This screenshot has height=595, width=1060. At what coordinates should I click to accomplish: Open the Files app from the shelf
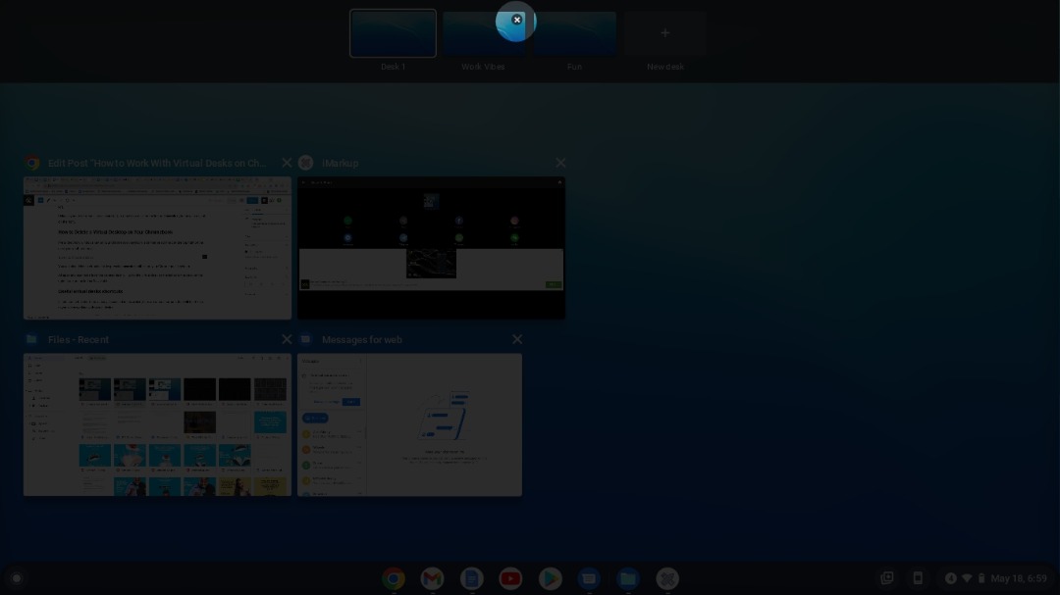click(628, 578)
